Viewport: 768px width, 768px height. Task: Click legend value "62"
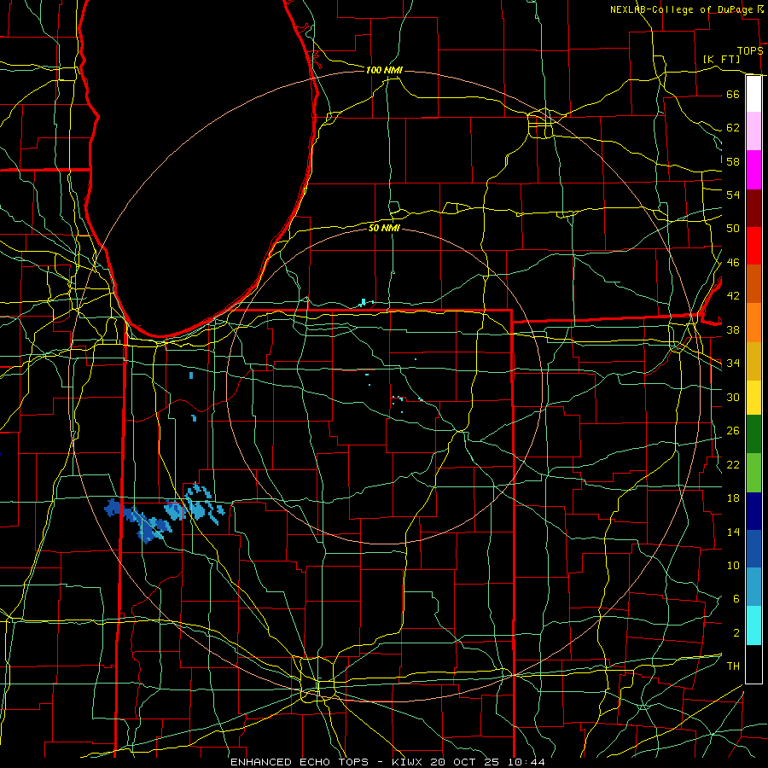pos(733,128)
